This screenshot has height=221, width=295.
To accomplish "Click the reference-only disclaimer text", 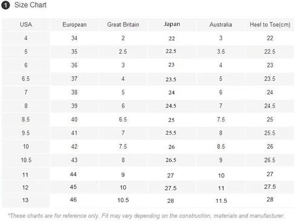I will (146, 216).
